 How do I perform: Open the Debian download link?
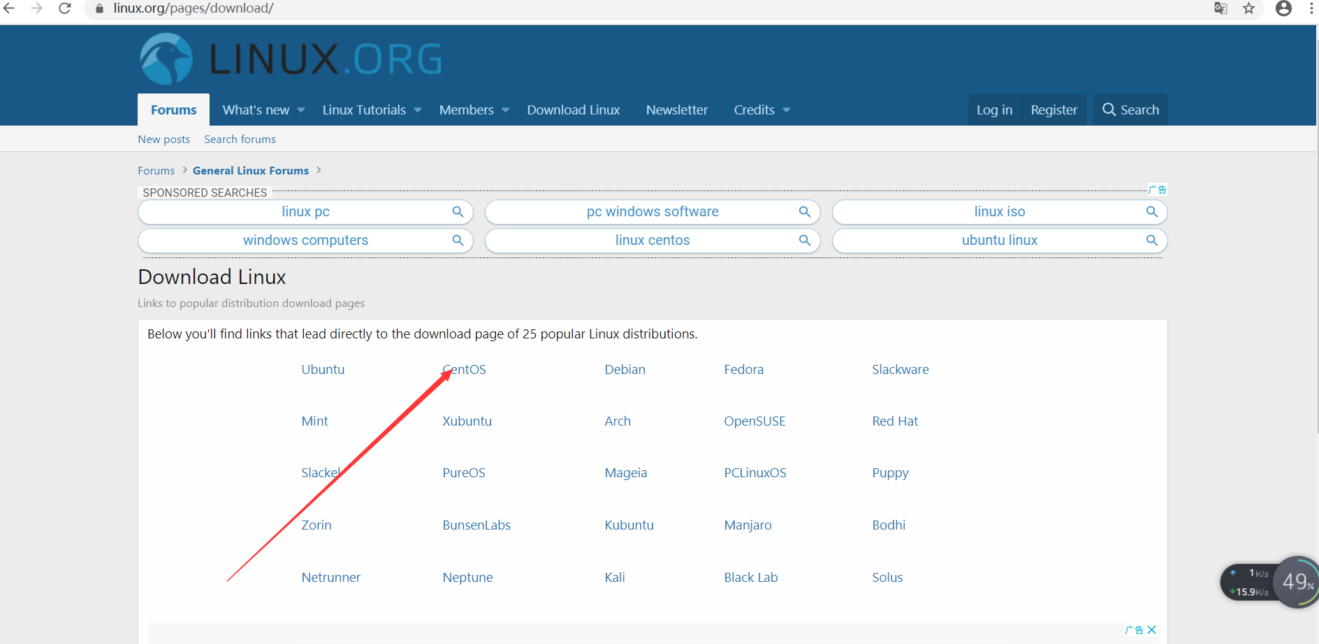[x=625, y=369]
